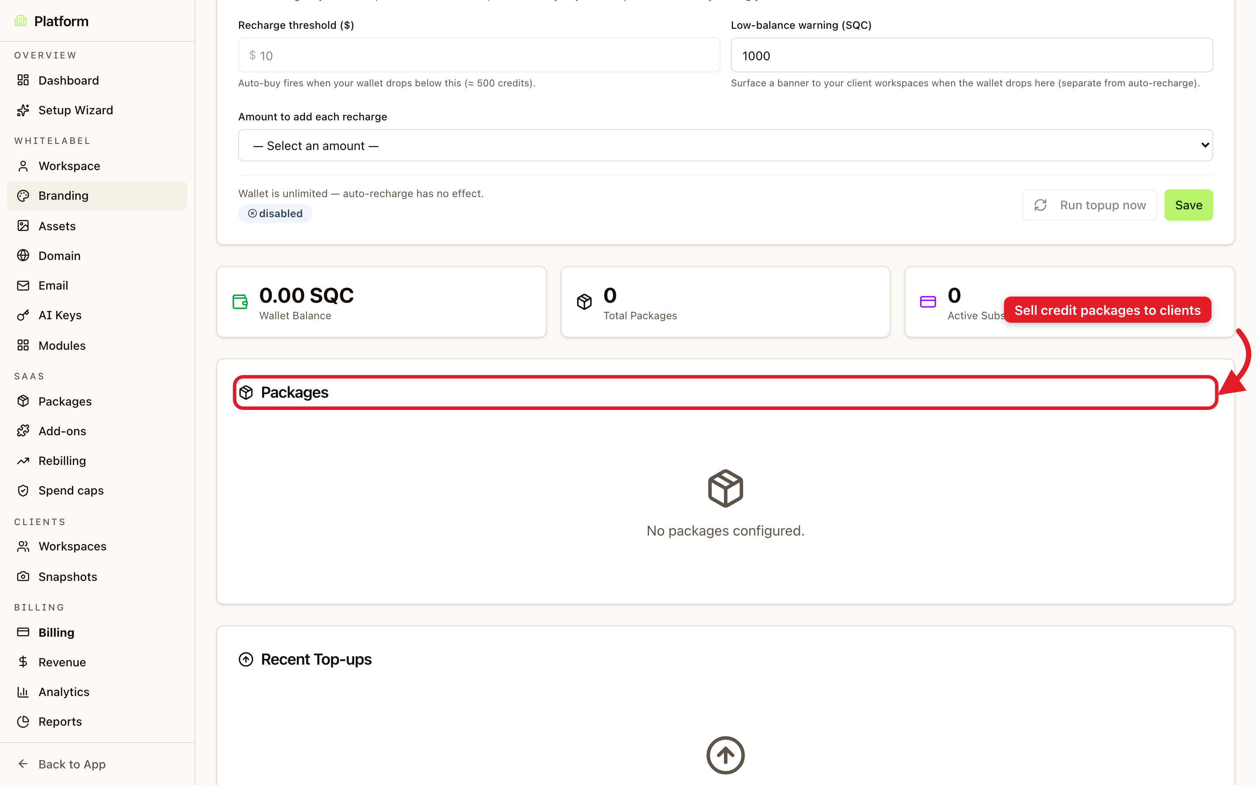Click the Platform logo icon
Image resolution: width=1256 pixels, height=785 pixels.
[x=20, y=21]
